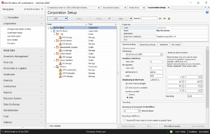Click the storage icon beside CPF Storage

pos(60,77)
